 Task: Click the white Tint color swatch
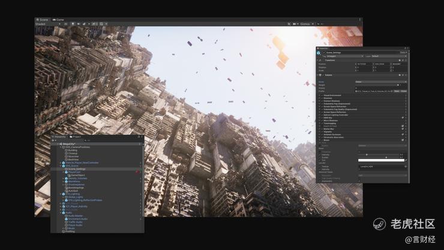(381, 160)
